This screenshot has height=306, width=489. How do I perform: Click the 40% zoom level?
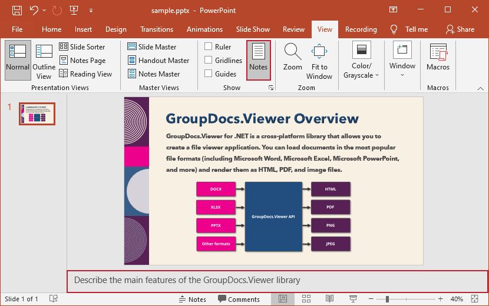tap(457, 299)
